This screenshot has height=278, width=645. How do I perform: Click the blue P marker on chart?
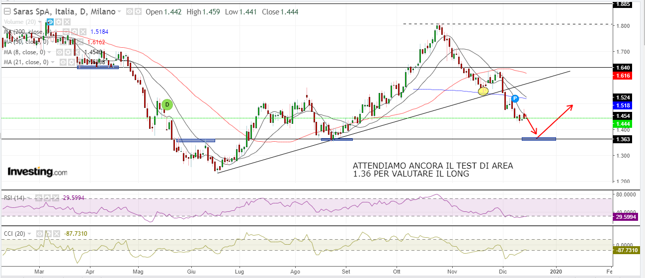point(515,99)
